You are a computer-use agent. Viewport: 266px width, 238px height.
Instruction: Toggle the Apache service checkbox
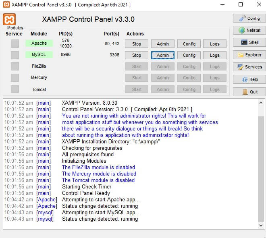(x=15, y=43)
